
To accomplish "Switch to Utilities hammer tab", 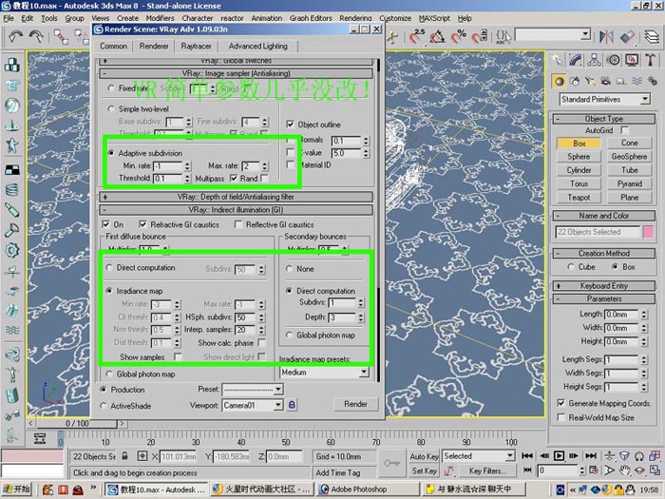I will [x=650, y=60].
